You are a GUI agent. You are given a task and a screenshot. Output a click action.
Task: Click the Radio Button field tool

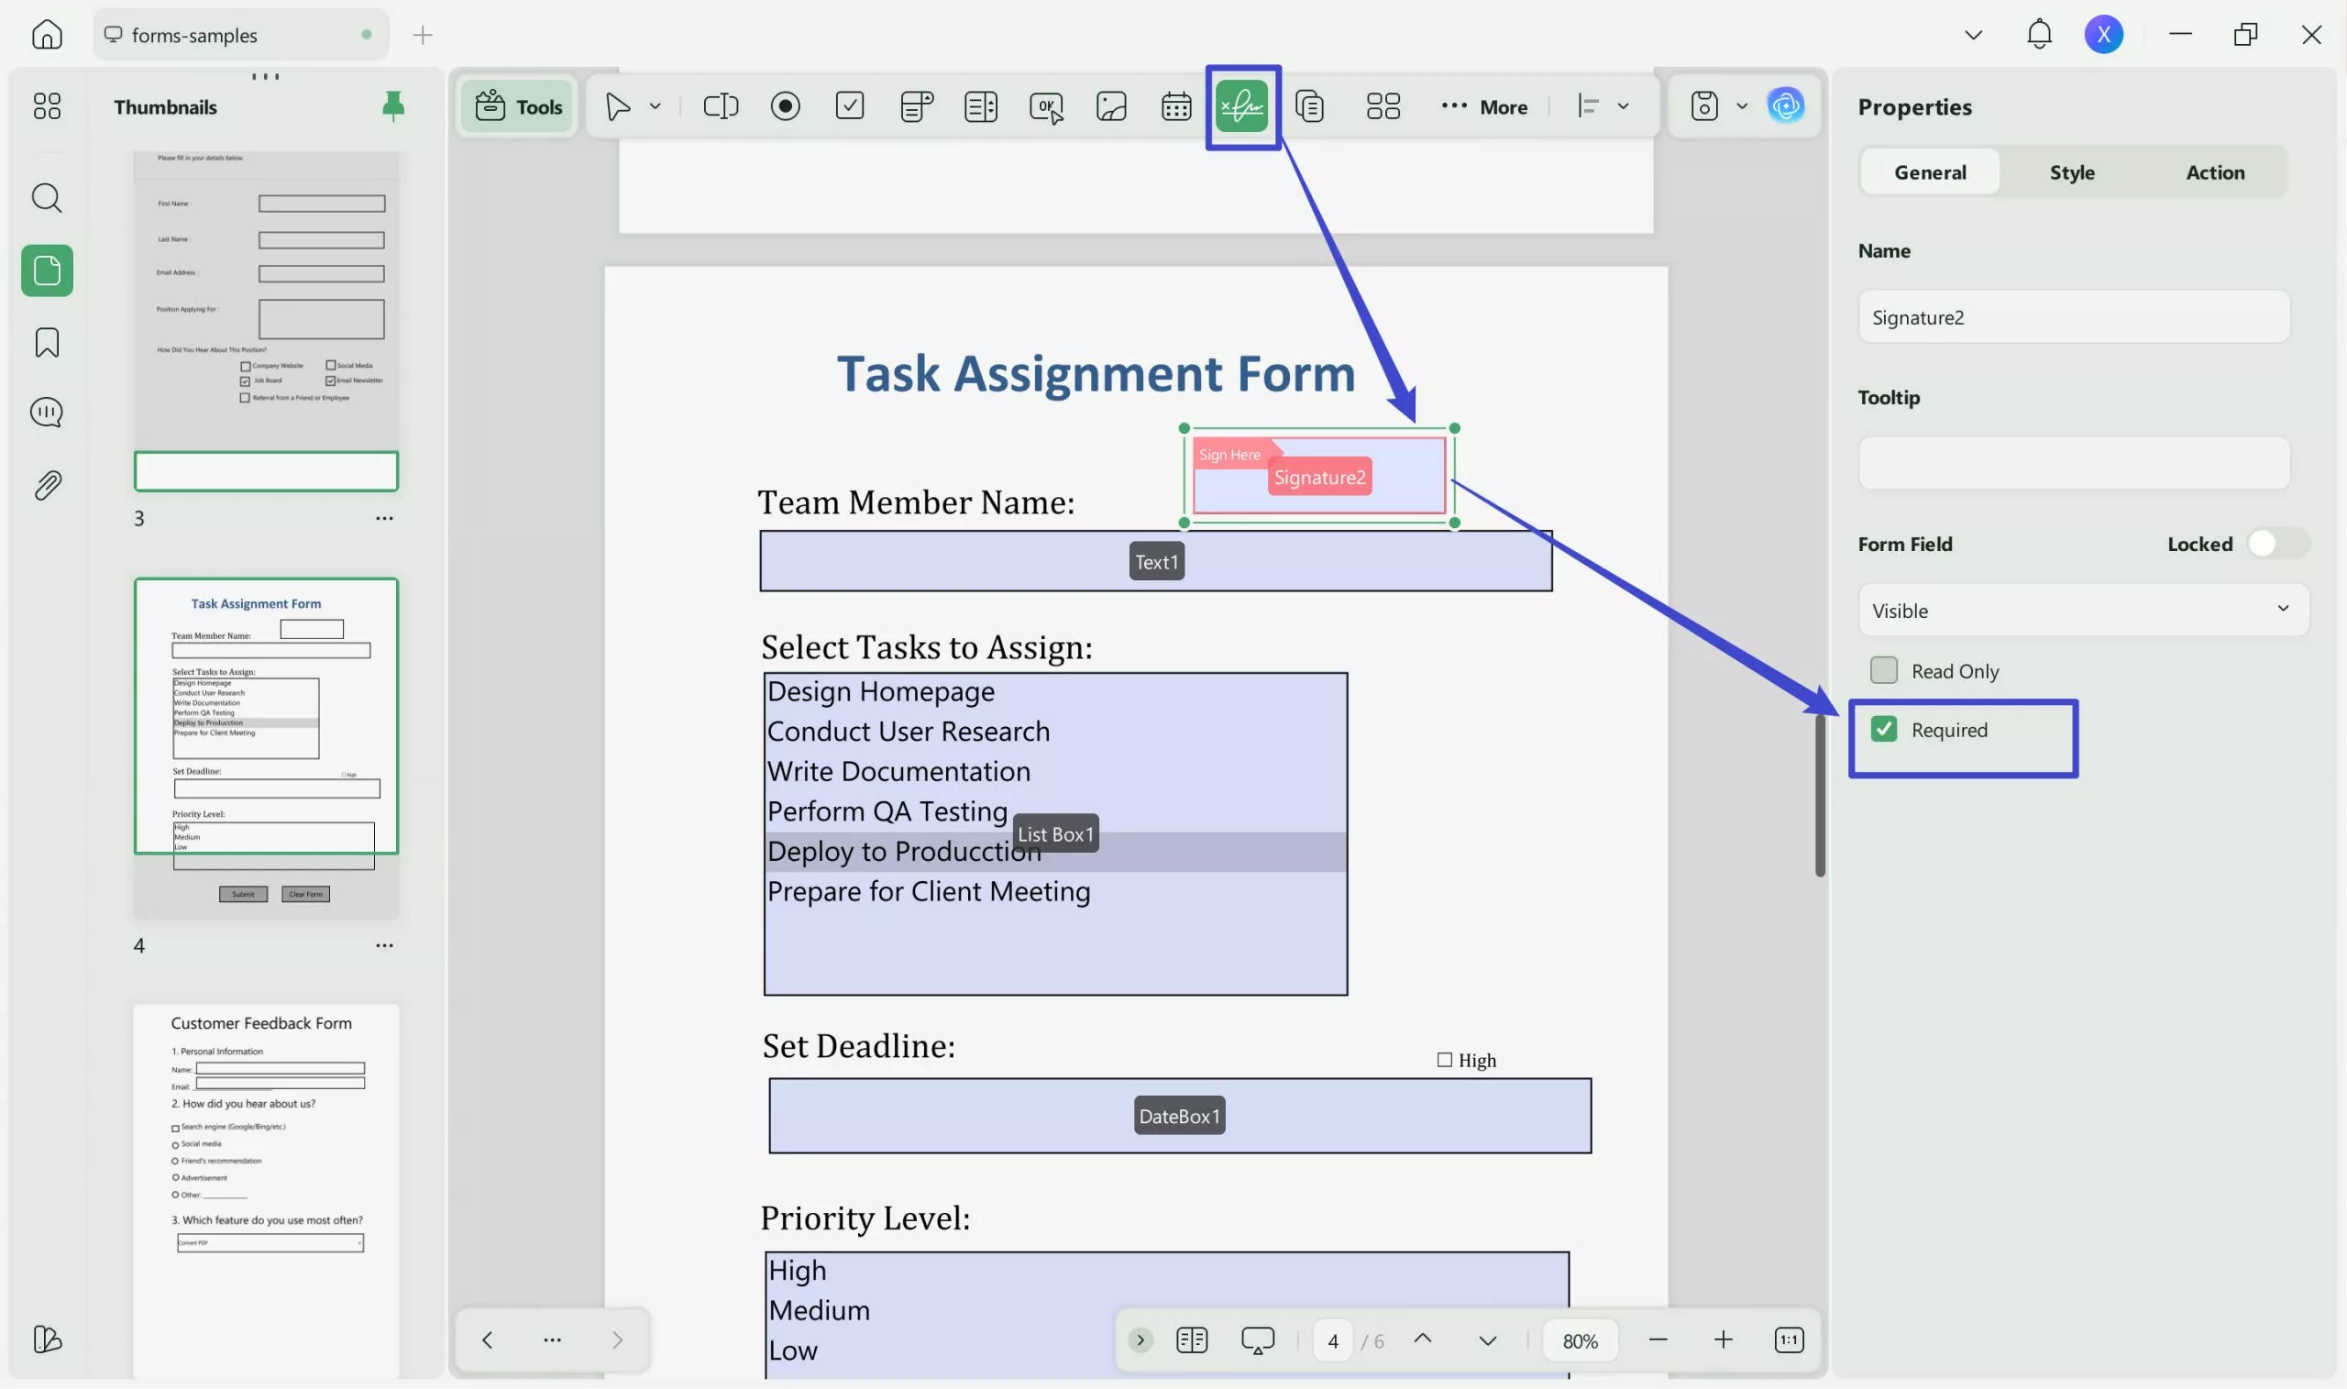784,105
